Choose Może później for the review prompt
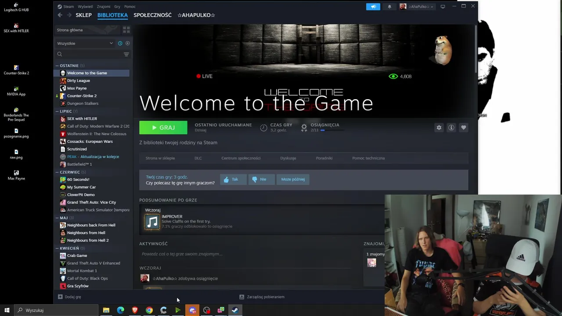 293,179
